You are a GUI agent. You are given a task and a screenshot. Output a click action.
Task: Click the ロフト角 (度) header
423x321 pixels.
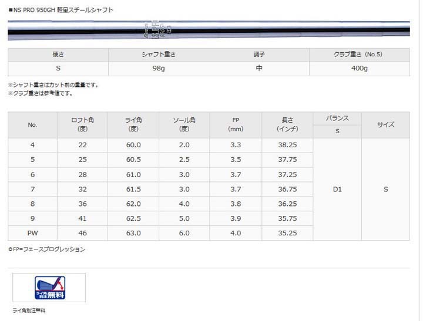point(83,125)
